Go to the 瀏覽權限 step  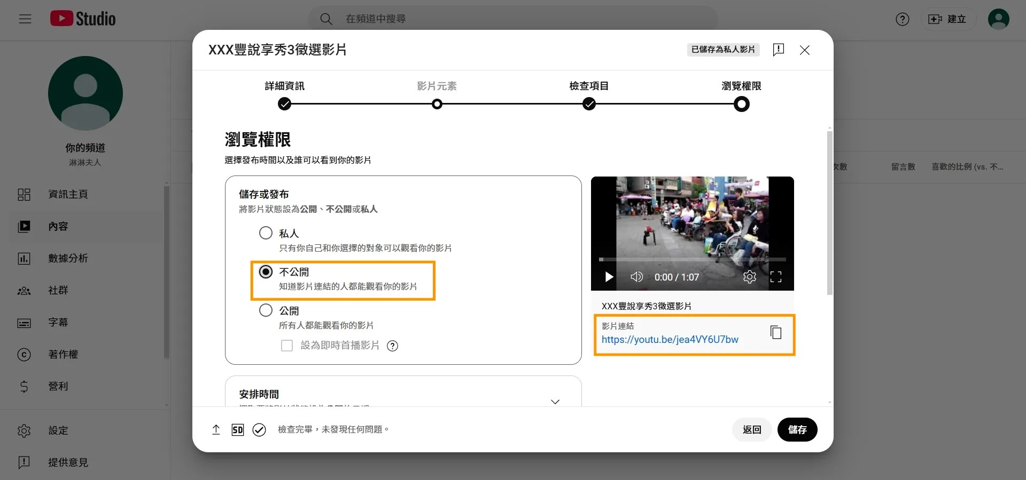click(x=741, y=95)
